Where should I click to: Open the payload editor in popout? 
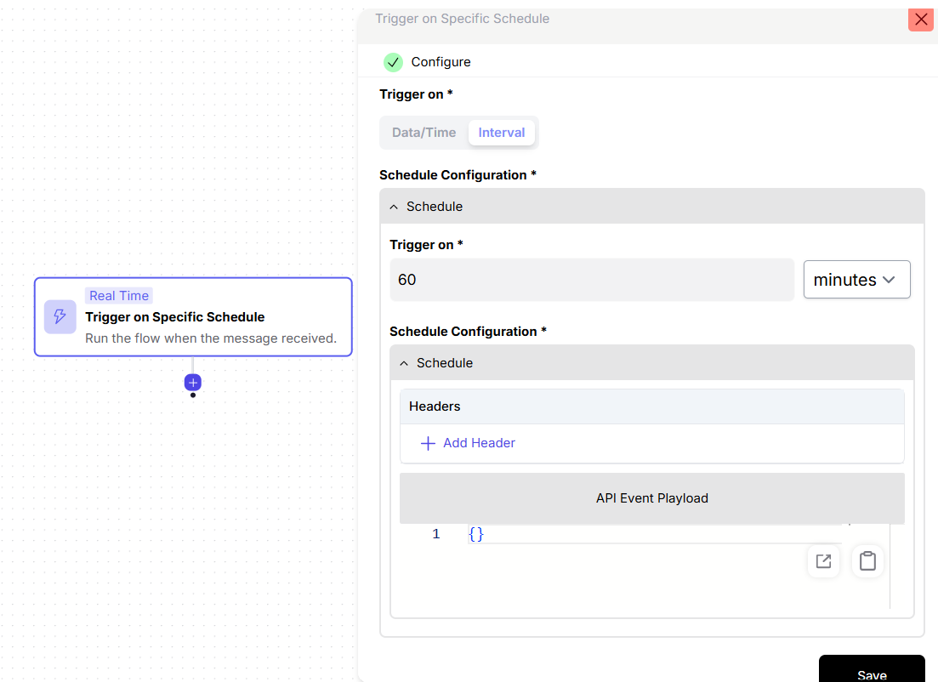[x=823, y=561]
